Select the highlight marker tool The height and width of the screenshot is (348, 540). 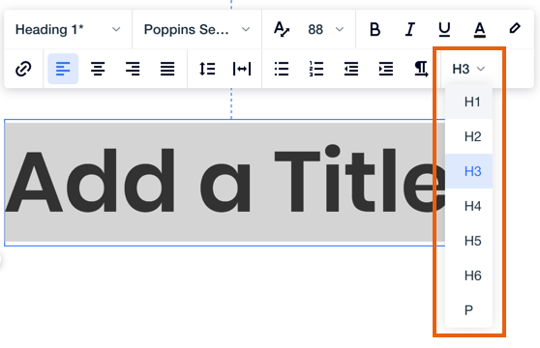(515, 28)
